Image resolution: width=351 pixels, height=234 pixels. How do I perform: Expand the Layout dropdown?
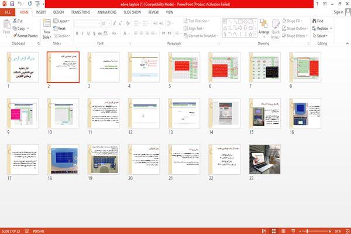61,21
